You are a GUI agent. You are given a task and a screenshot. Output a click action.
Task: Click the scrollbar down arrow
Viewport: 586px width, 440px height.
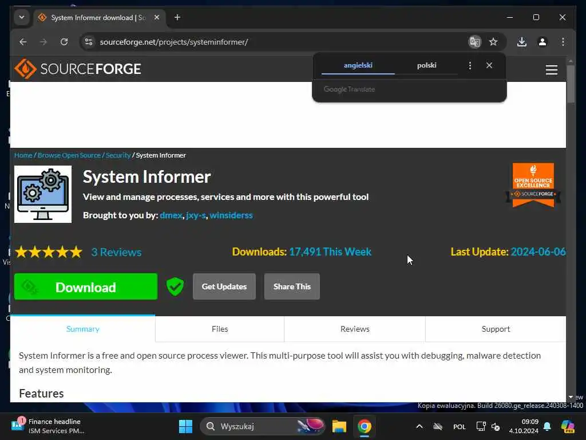(x=571, y=397)
